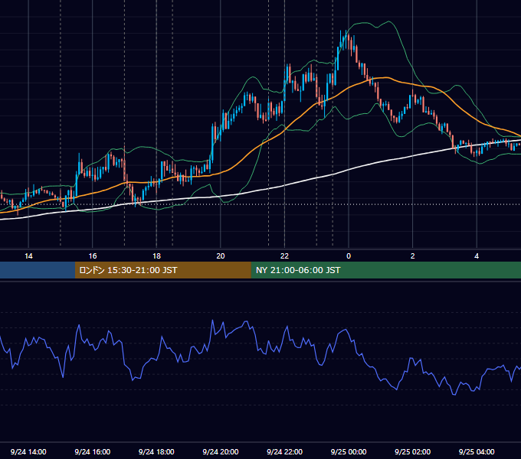This screenshot has width=521, height=459.
Task: Click the 9/25 02:00 timestamp label
Action: click(x=413, y=451)
